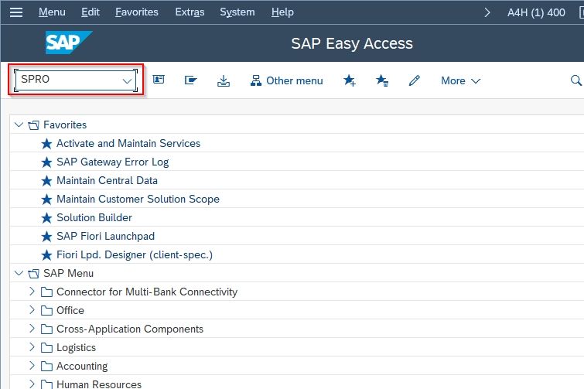Click the Delete favorites star icon
Screen dimensions: 584x389
pyautogui.click(x=382, y=80)
